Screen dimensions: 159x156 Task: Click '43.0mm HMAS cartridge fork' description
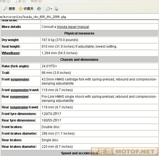(99, 81)
